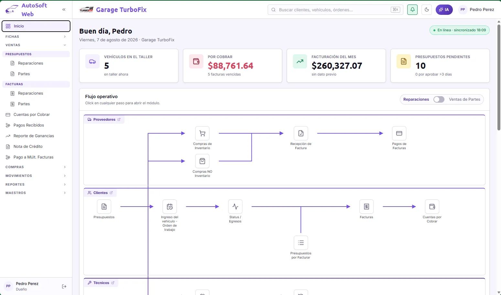Screen dimensions: 501x295
Task: Open the Presupuestos por Facturar list icon
Action: tap(301, 243)
